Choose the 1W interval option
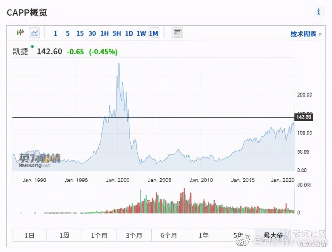Image resolution: width=332 pixels, height=252 pixels. (141, 33)
